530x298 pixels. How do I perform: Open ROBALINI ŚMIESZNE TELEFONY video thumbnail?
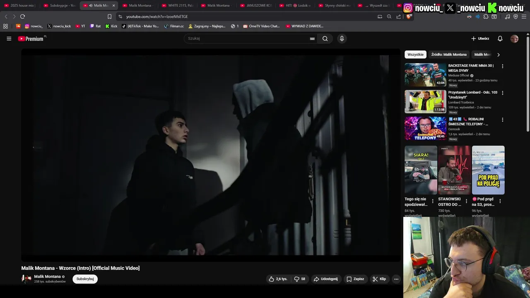click(425, 128)
